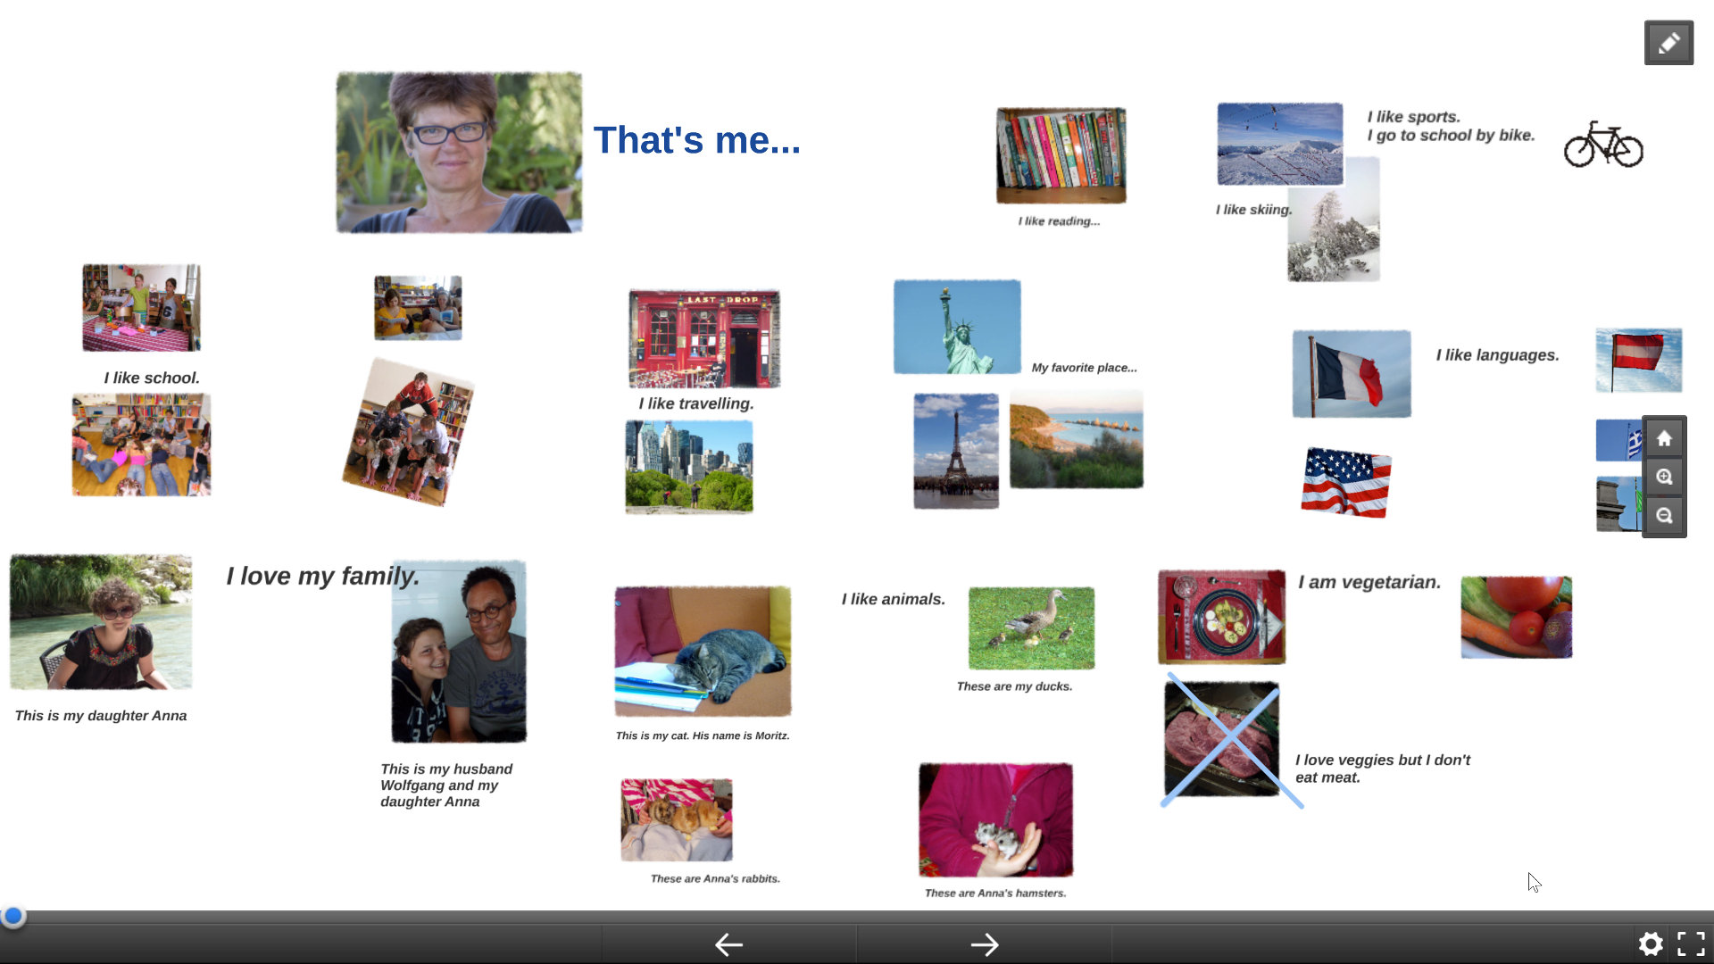Click the blue progress slider handle
The height and width of the screenshot is (964, 1714).
[13, 916]
